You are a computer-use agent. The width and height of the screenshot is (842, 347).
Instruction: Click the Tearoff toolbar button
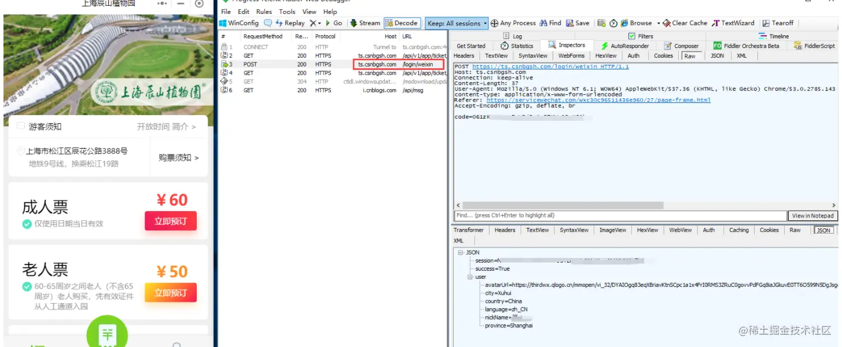coord(778,23)
